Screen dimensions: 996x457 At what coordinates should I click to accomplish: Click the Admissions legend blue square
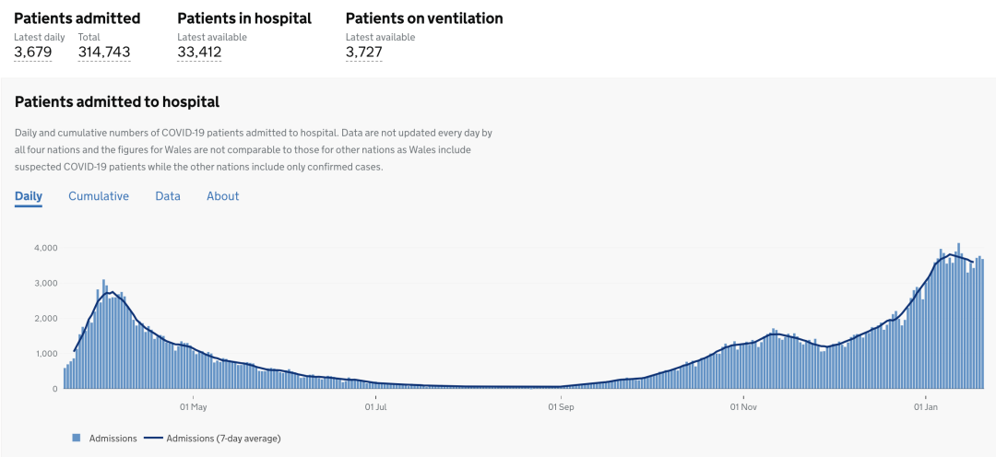pos(76,438)
